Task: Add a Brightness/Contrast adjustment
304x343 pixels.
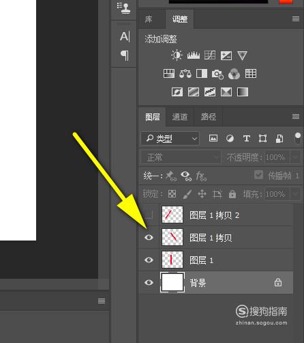Action: pos(177,55)
